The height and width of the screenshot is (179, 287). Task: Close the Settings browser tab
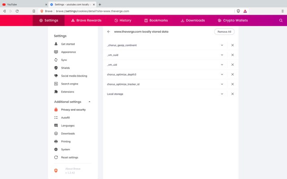pos(94,4)
